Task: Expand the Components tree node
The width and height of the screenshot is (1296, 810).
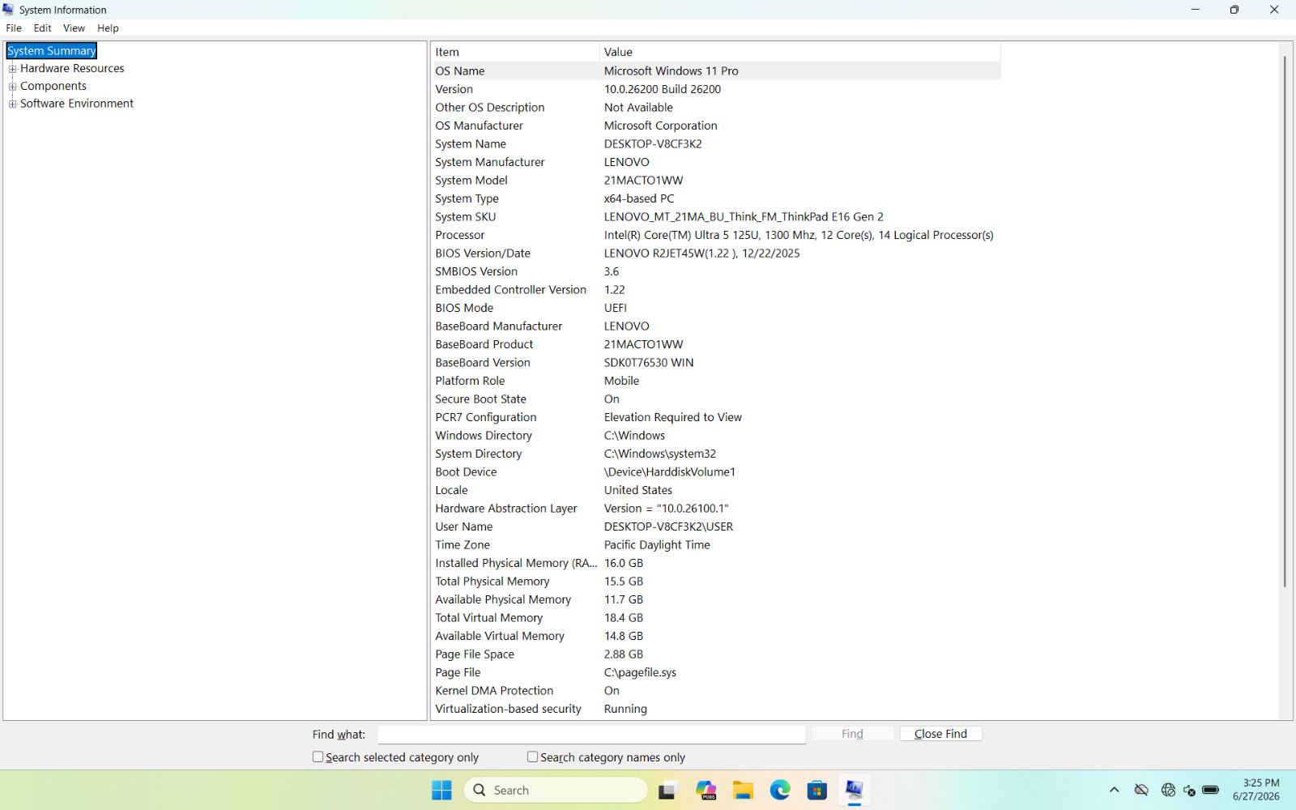Action: 12,86
